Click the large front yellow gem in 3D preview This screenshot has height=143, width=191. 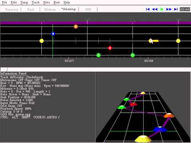143,139
